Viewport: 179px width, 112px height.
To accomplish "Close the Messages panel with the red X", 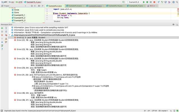I will click(x=2, y=35).
